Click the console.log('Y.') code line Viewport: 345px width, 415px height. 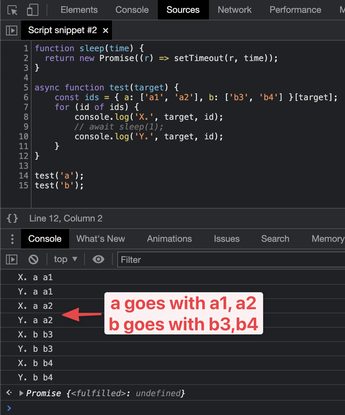(x=149, y=137)
